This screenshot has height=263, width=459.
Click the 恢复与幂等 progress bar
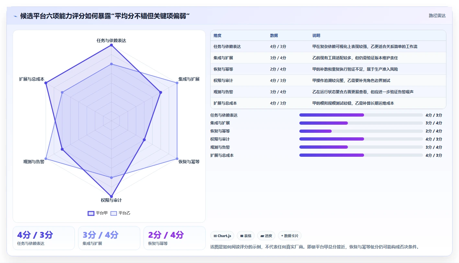tap(361, 131)
